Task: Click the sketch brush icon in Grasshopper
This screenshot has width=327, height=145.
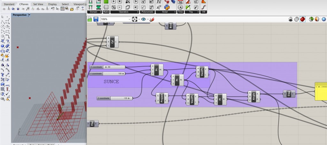Action: click(x=152, y=19)
